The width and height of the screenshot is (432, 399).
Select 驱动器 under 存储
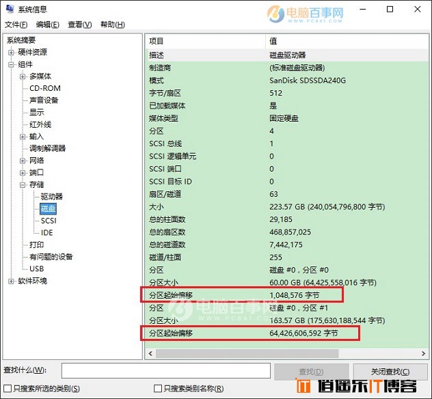click(x=52, y=197)
